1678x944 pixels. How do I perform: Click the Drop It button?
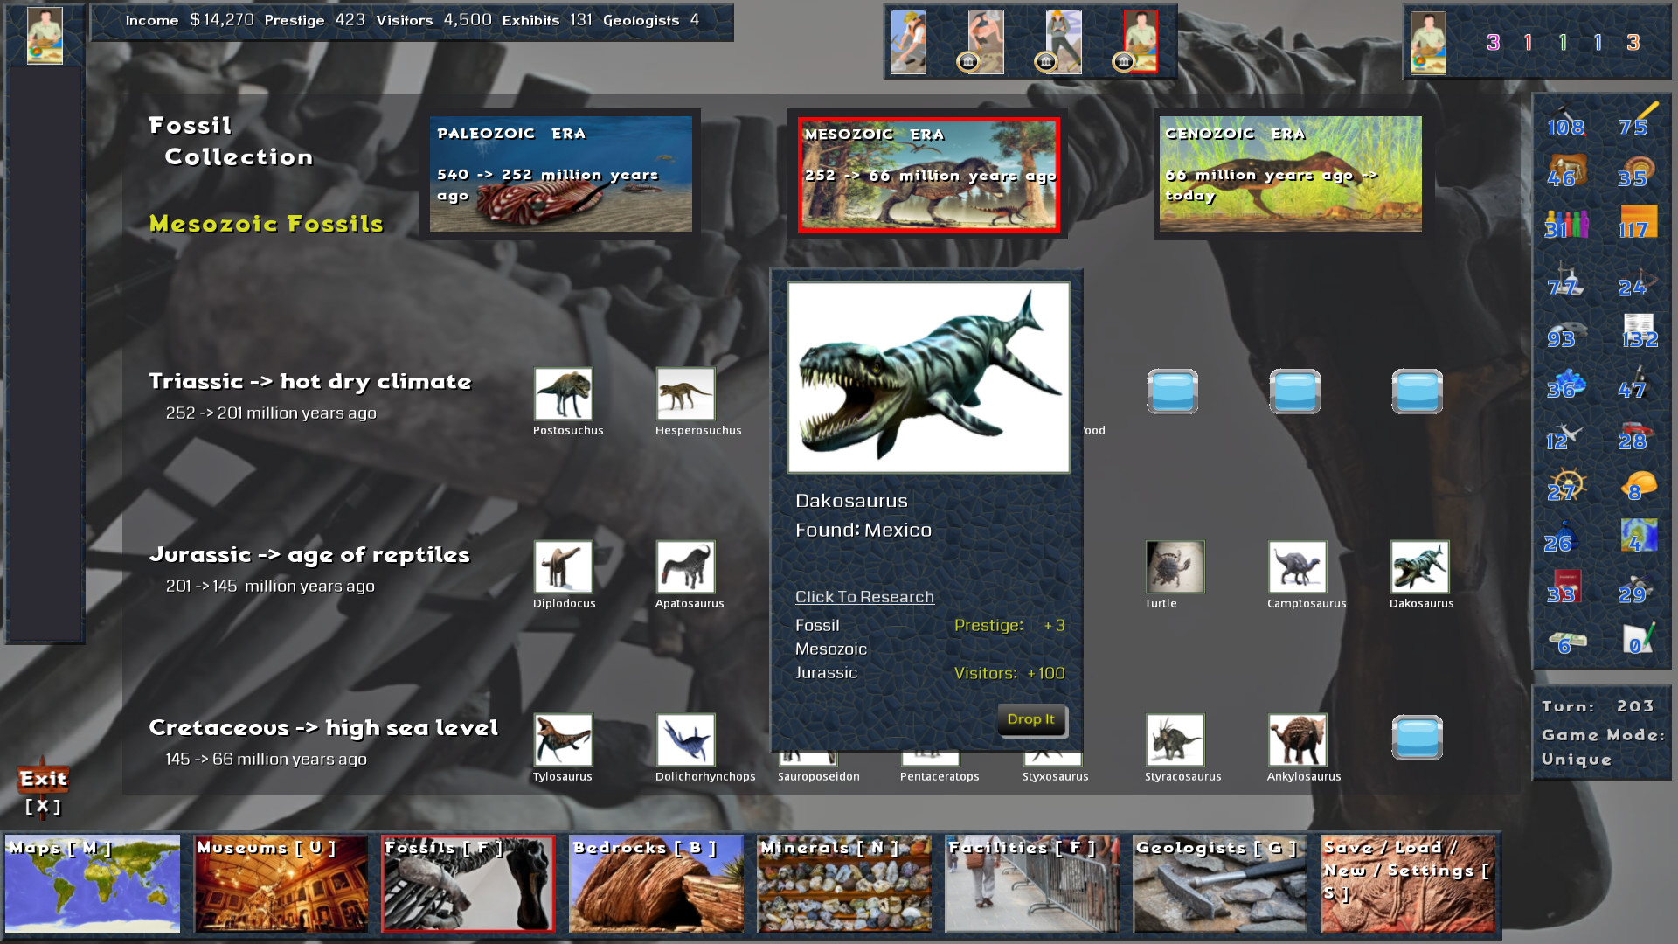[1031, 719]
